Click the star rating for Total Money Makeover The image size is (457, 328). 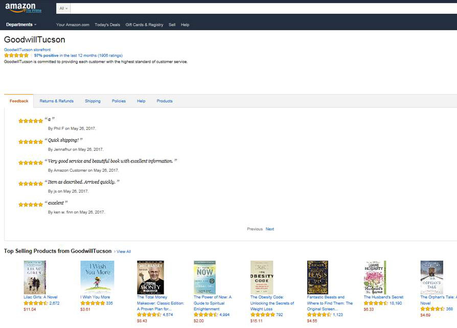(x=149, y=315)
